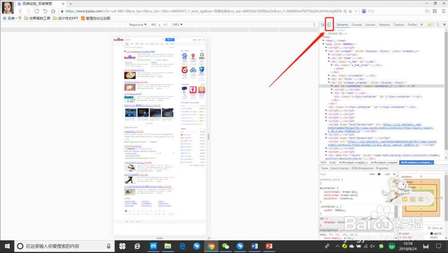This screenshot has height=253, width=448.
Task: Toggle the device toolbar icon in DevTools
Action: pos(329,25)
